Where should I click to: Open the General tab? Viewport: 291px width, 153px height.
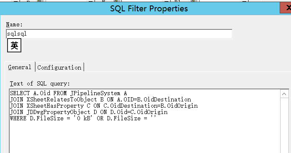[20, 67]
